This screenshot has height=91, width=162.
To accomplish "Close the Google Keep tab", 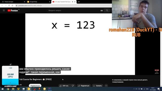I will tap(50, 2).
